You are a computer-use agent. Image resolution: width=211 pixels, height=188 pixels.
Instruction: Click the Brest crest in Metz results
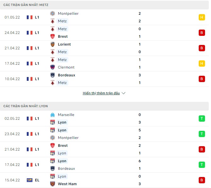pos(53,36)
